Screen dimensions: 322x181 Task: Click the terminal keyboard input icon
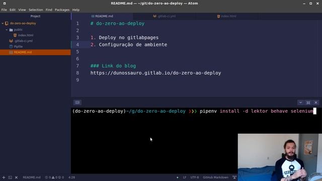point(77,103)
